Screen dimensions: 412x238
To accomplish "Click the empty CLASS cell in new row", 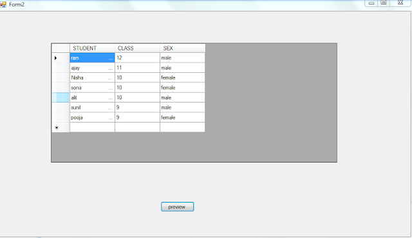I will coord(137,128).
